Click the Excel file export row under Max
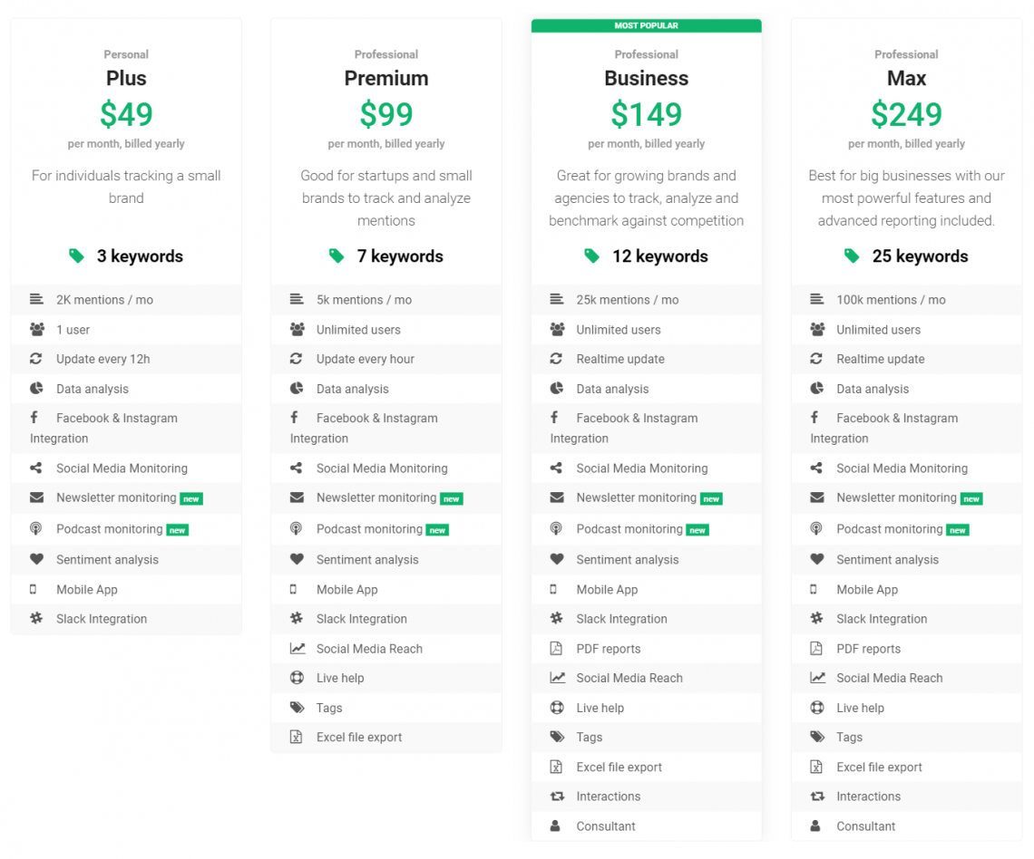The width and height of the screenshot is (1034, 859). point(878,766)
